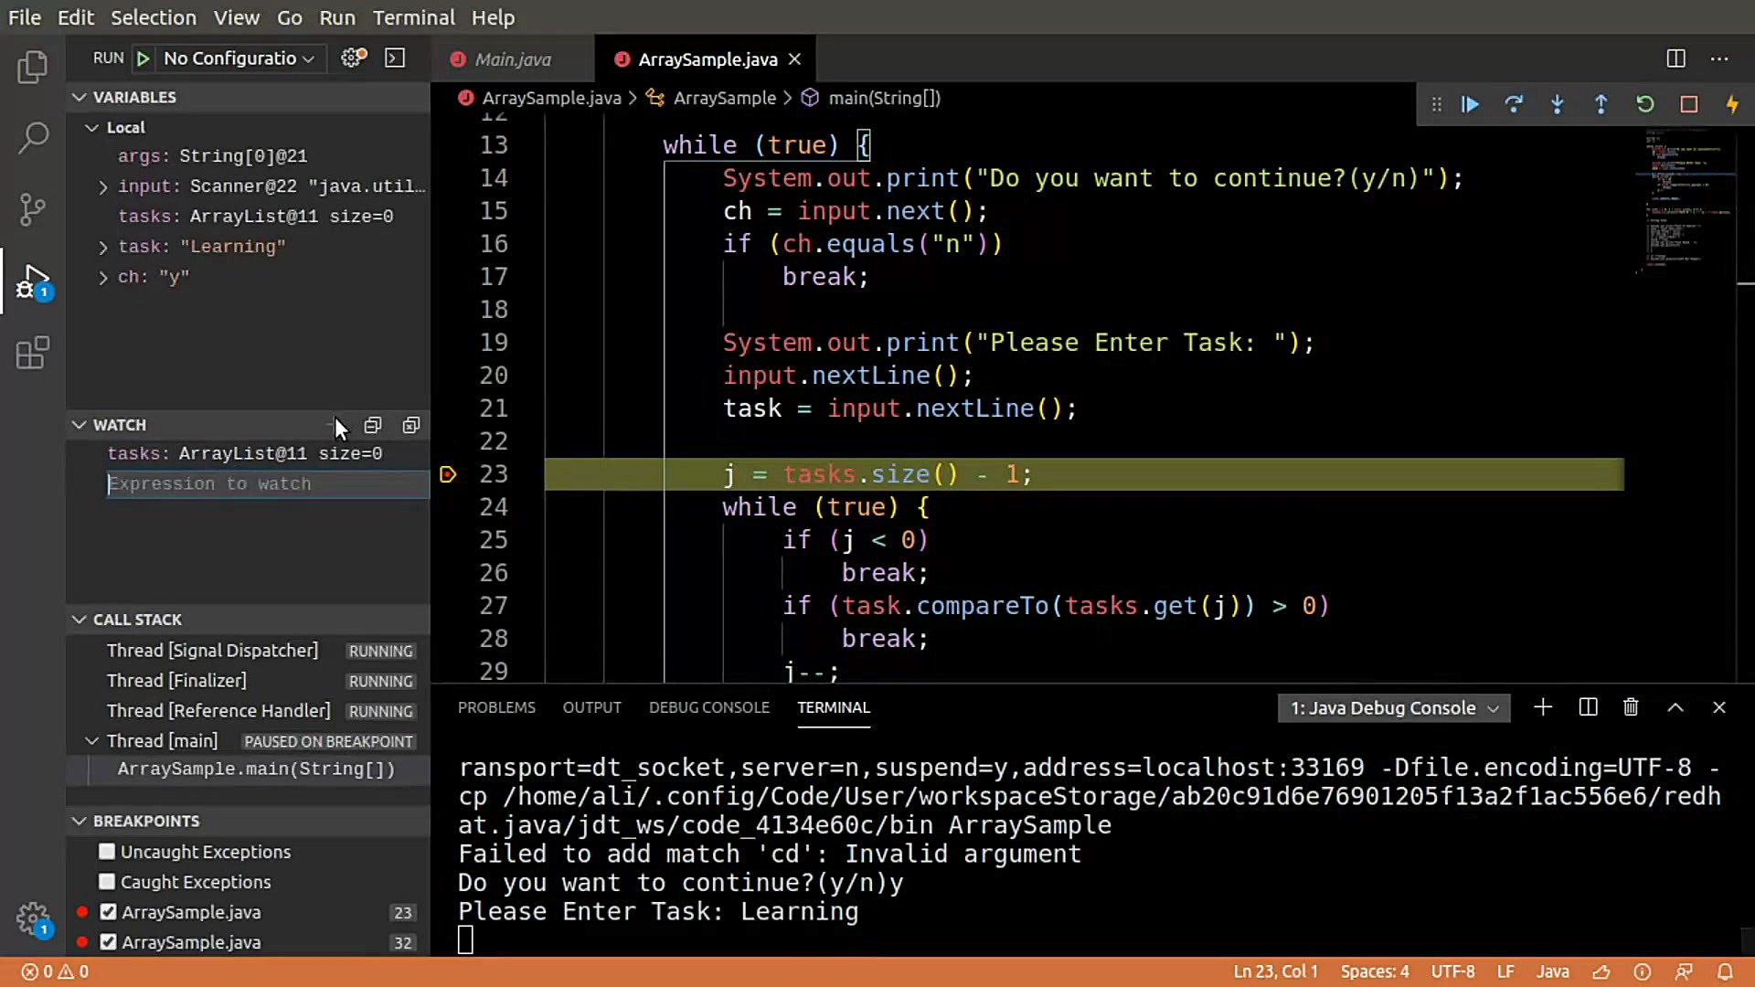The width and height of the screenshot is (1755, 987).
Task: Collapse the Local variables scope
Action: (91, 128)
